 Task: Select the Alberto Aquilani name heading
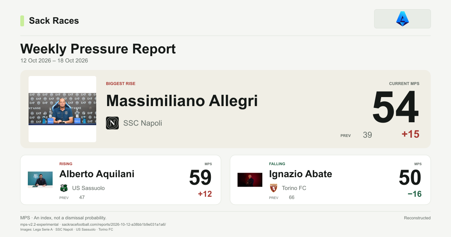coord(97,174)
